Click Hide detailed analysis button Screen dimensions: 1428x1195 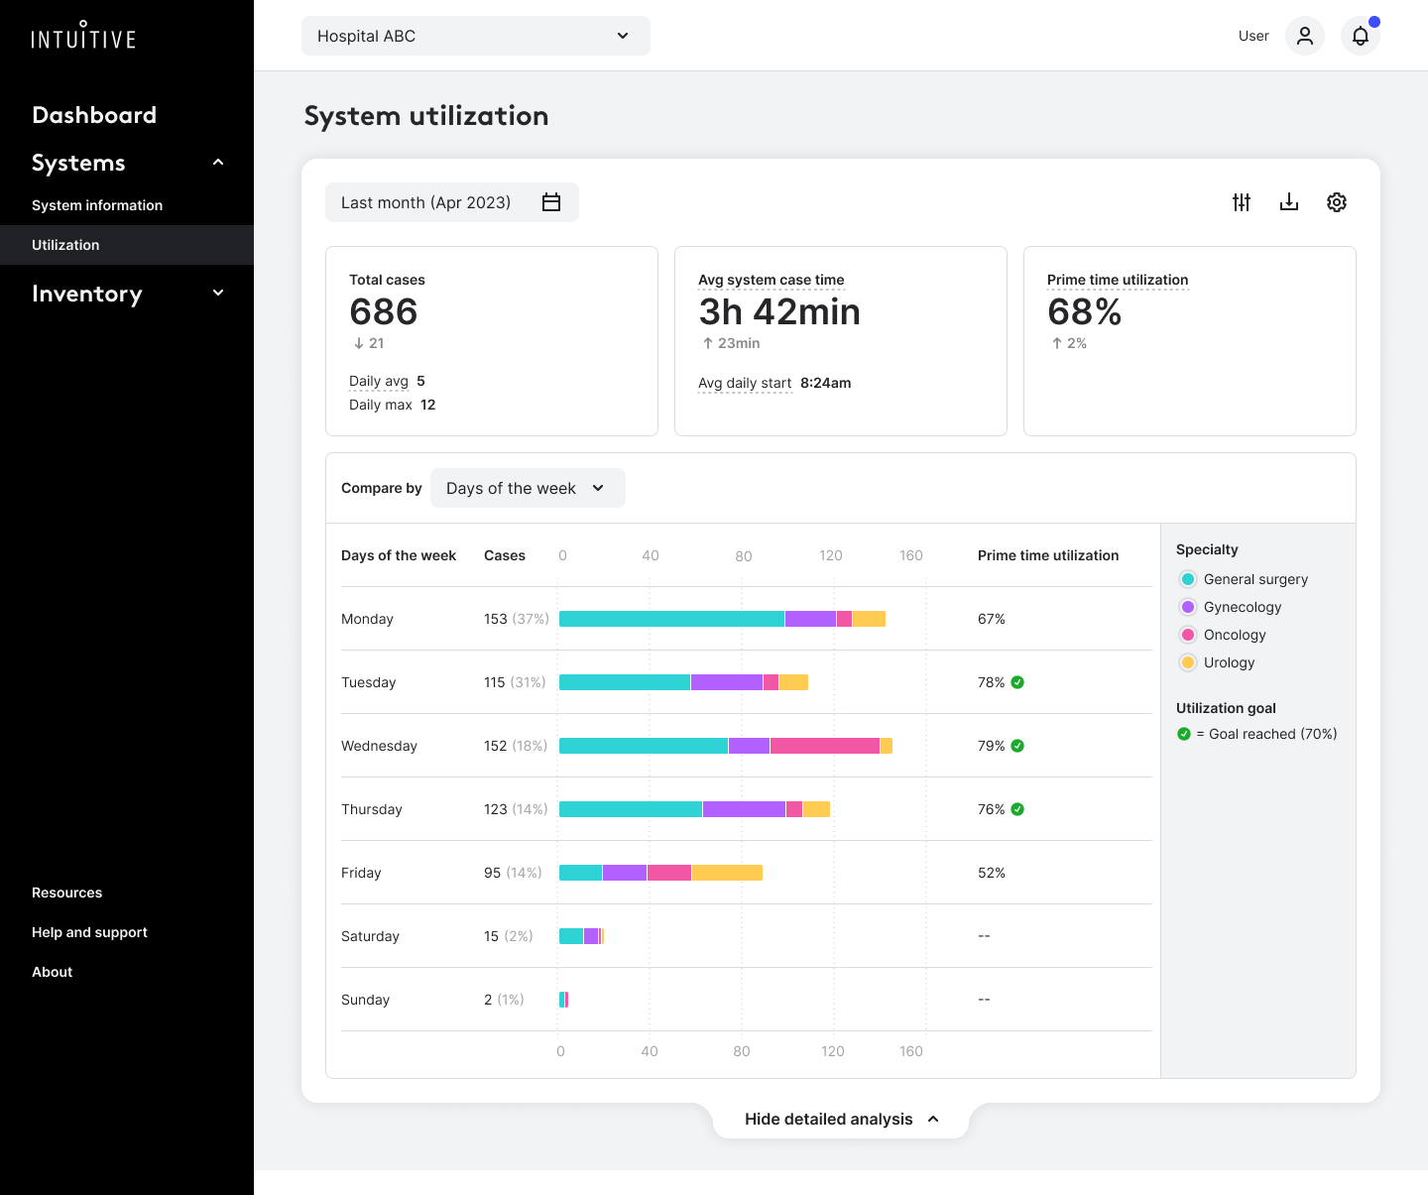(841, 1119)
